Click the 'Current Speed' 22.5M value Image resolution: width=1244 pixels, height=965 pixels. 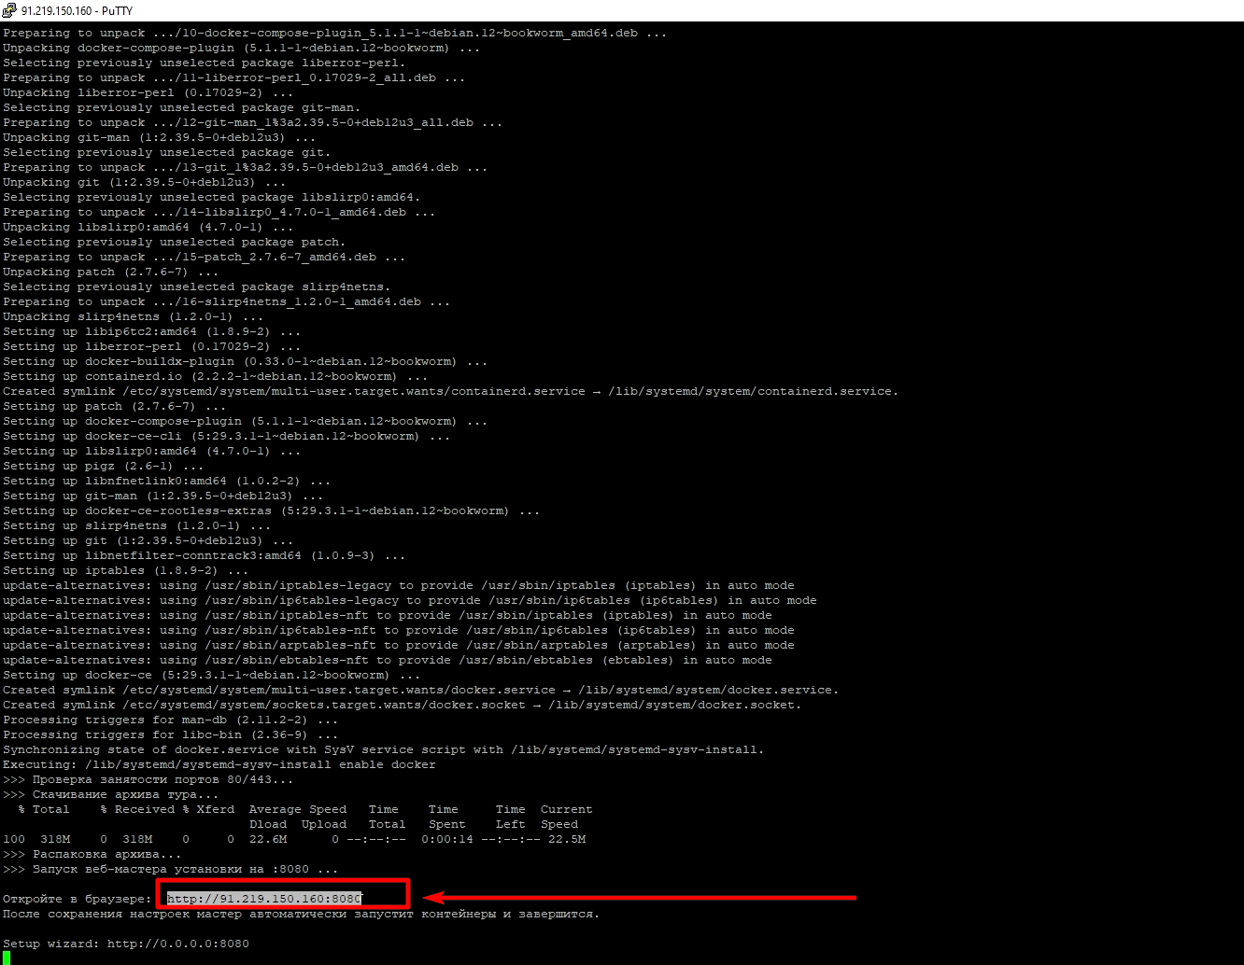[x=566, y=839]
